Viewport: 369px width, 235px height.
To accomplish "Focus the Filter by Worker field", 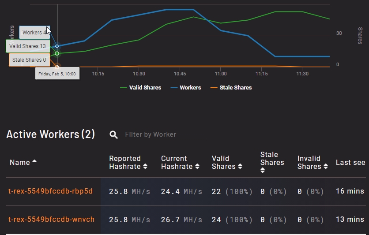I will coord(164,134).
